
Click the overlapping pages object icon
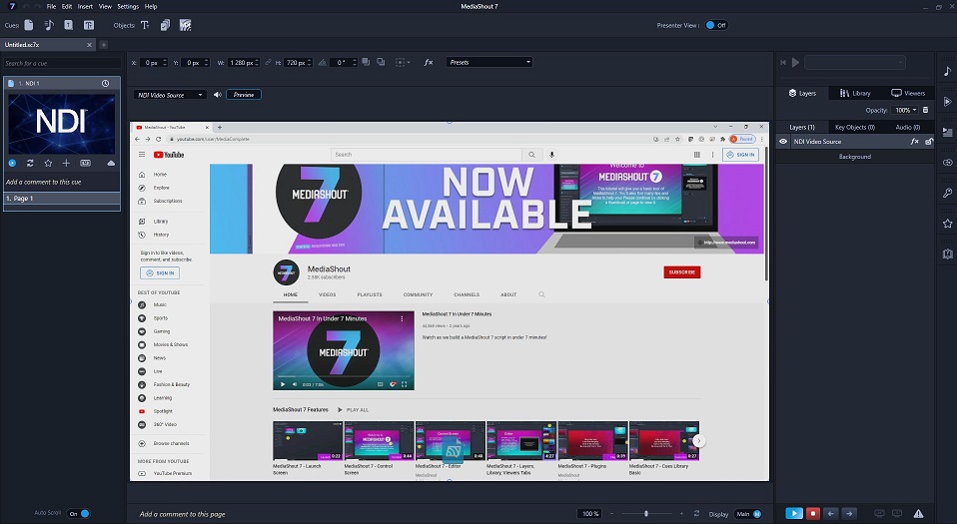165,25
